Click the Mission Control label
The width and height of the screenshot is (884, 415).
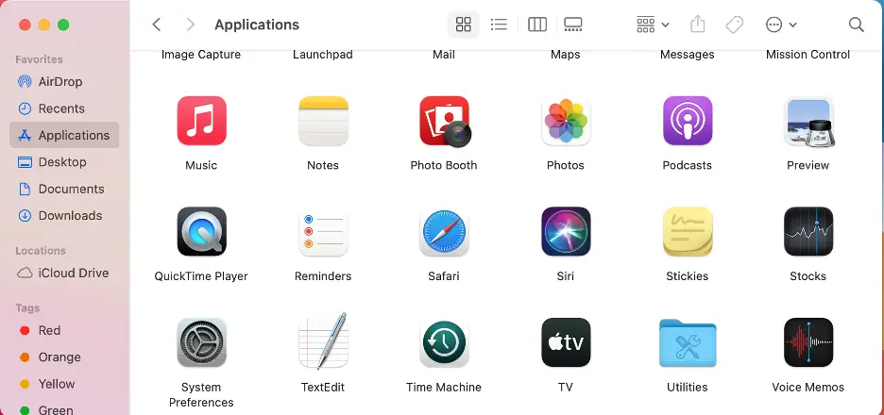click(808, 55)
